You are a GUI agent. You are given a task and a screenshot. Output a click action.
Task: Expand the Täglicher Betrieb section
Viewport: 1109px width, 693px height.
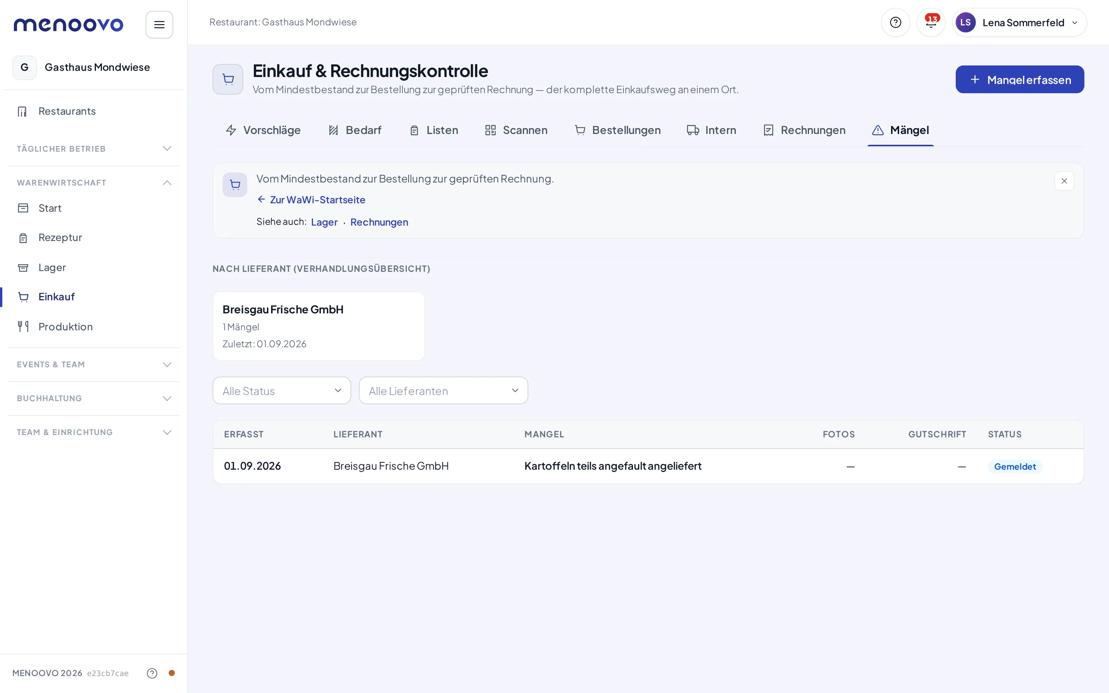point(94,149)
